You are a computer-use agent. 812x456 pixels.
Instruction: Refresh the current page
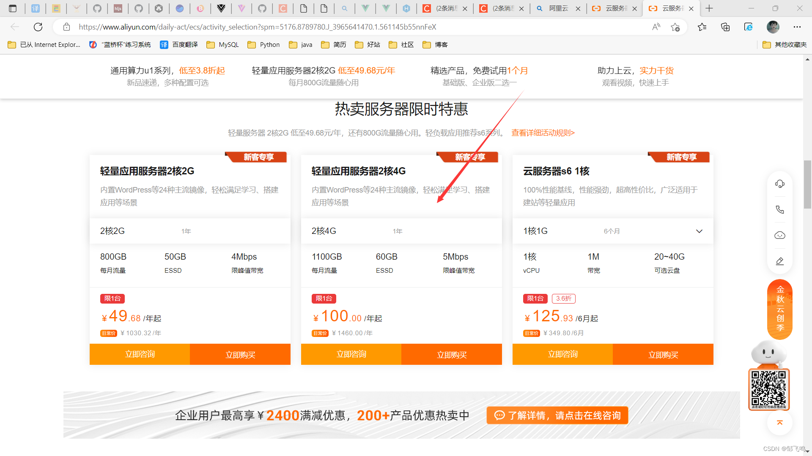click(38, 27)
